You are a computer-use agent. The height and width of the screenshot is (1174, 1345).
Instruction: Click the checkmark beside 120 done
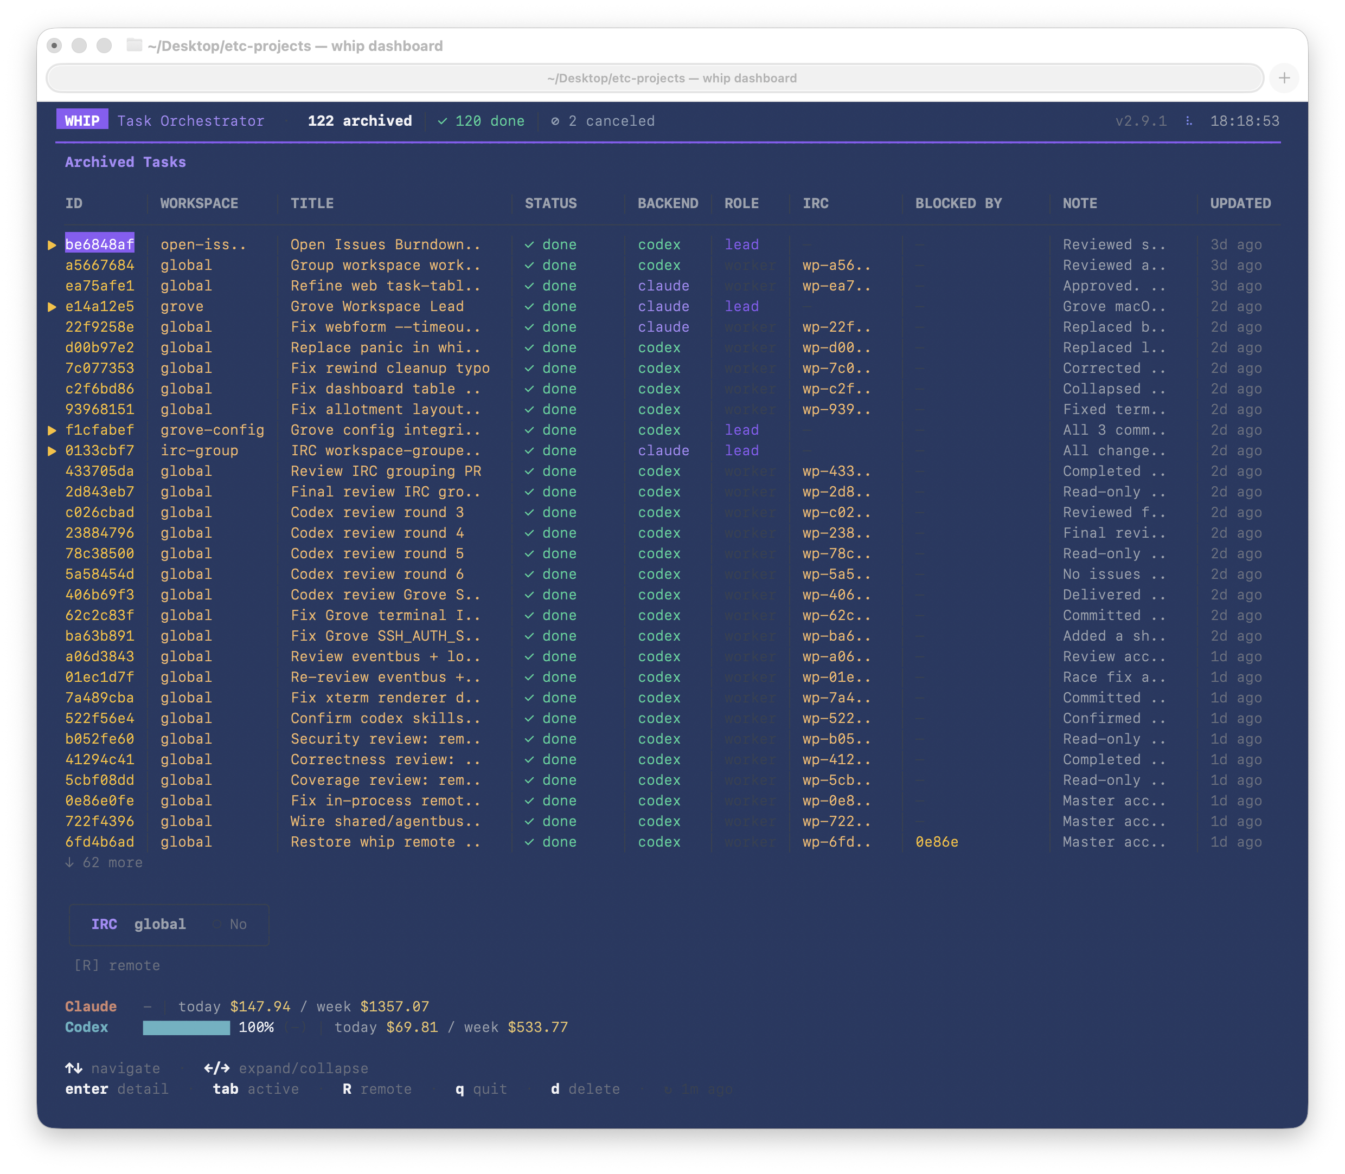click(x=443, y=121)
